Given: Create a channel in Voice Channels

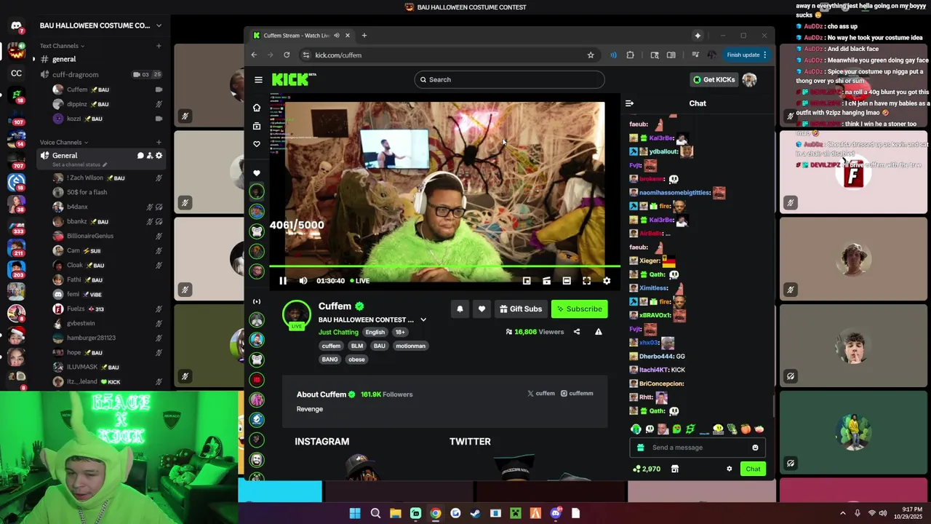Looking at the screenshot, I should coord(159,143).
